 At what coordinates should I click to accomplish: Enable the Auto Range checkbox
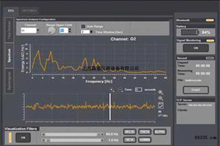coord(84,26)
